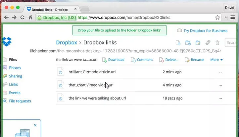239x137 pixels.
Task: Click icon of that great Vimeo video file
Action: (x=61, y=85)
